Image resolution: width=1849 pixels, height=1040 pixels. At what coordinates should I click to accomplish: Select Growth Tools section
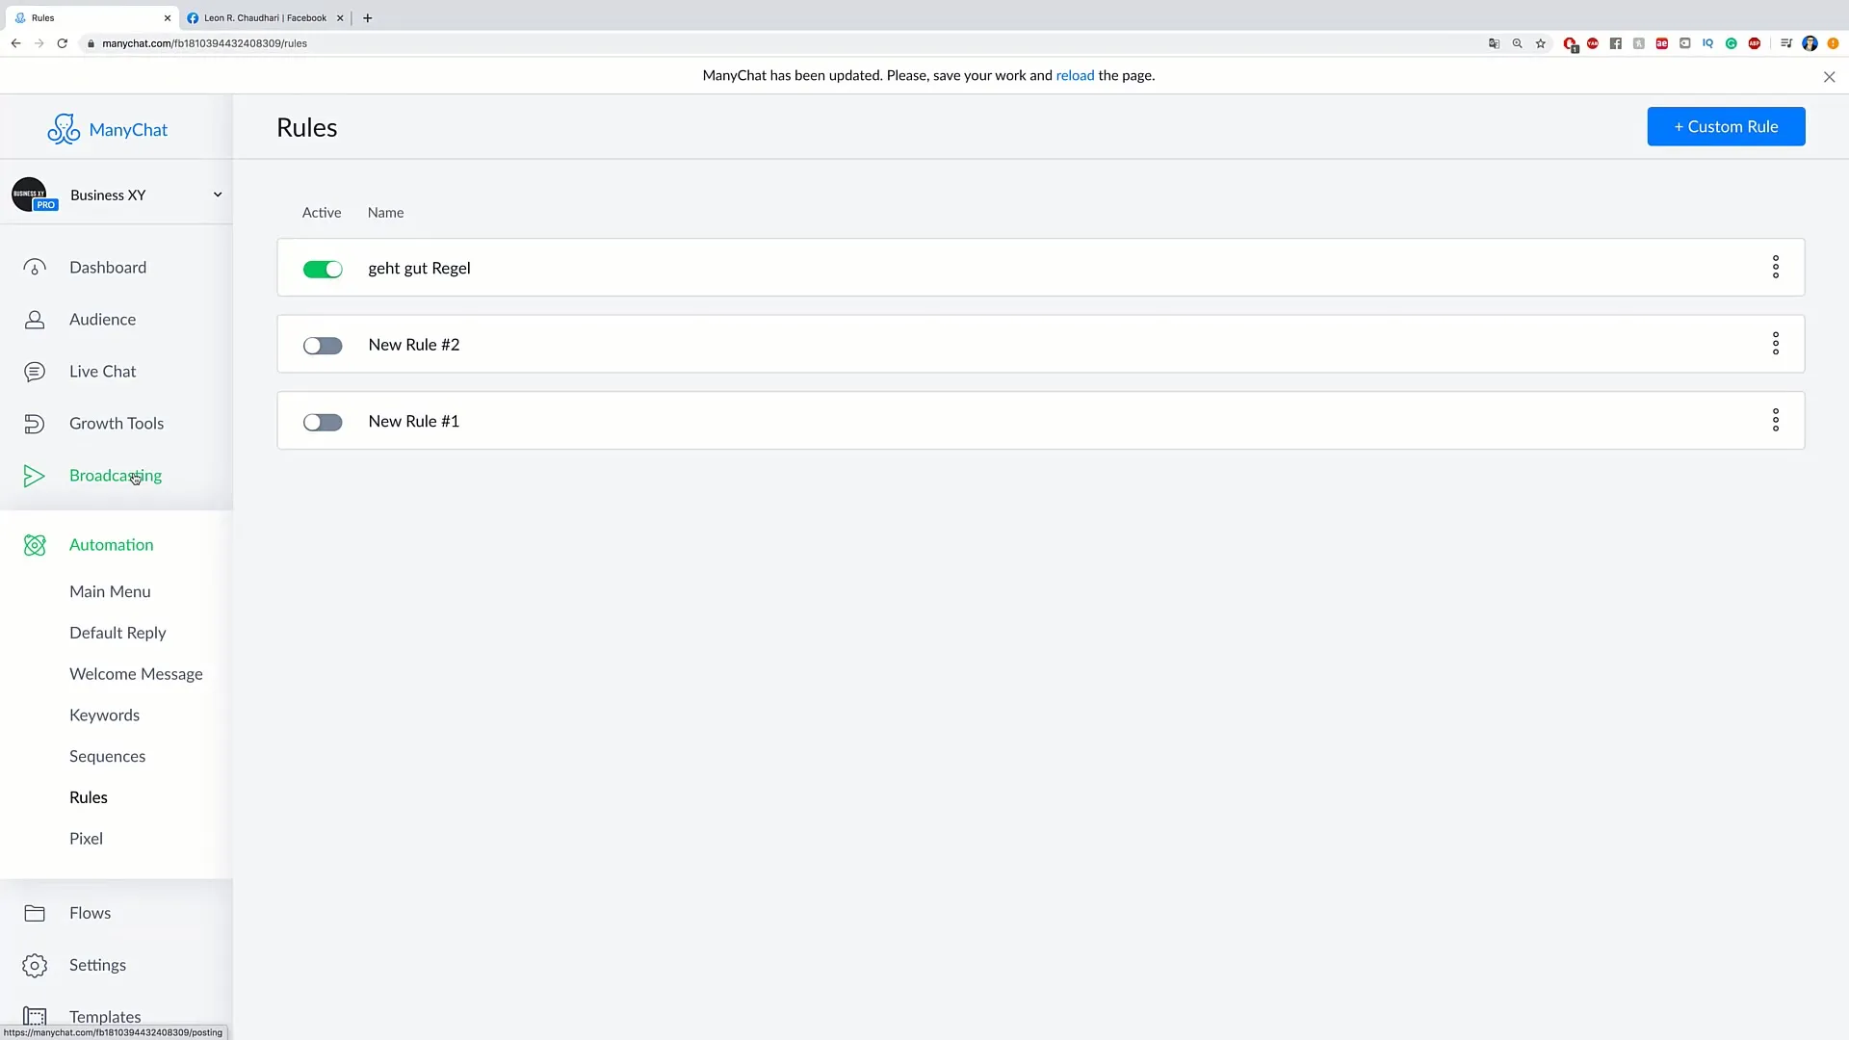click(x=117, y=423)
